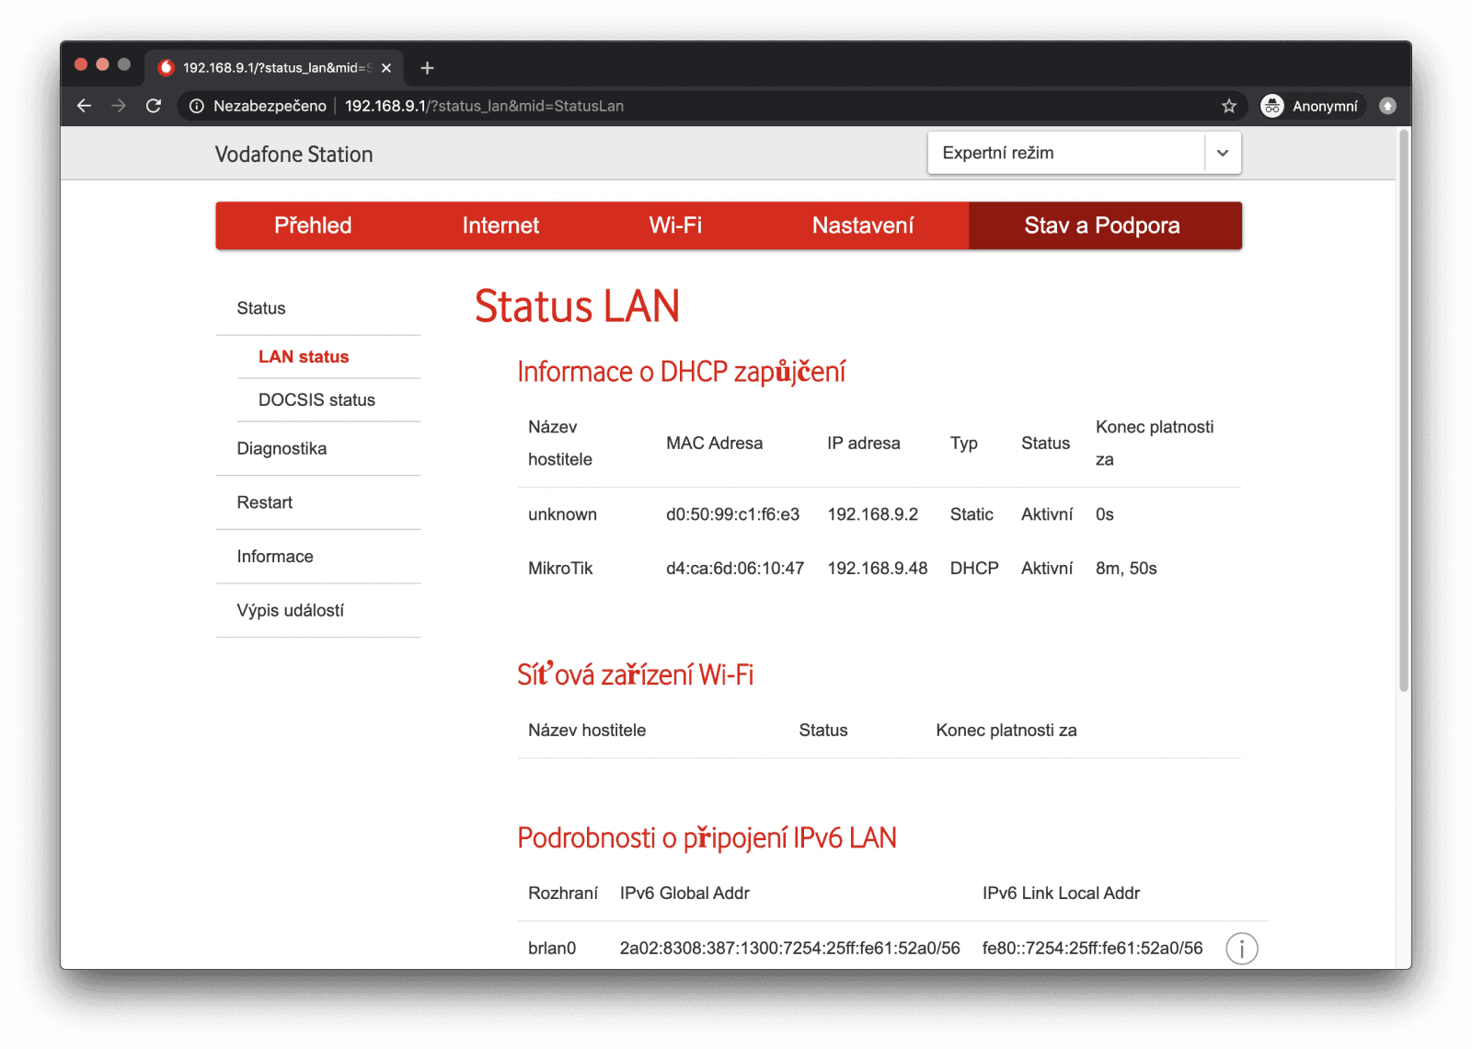Select DOCSIS status in sidebar
The width and height of the screenshot is (1472, 1049).
[x=316, y=400]
